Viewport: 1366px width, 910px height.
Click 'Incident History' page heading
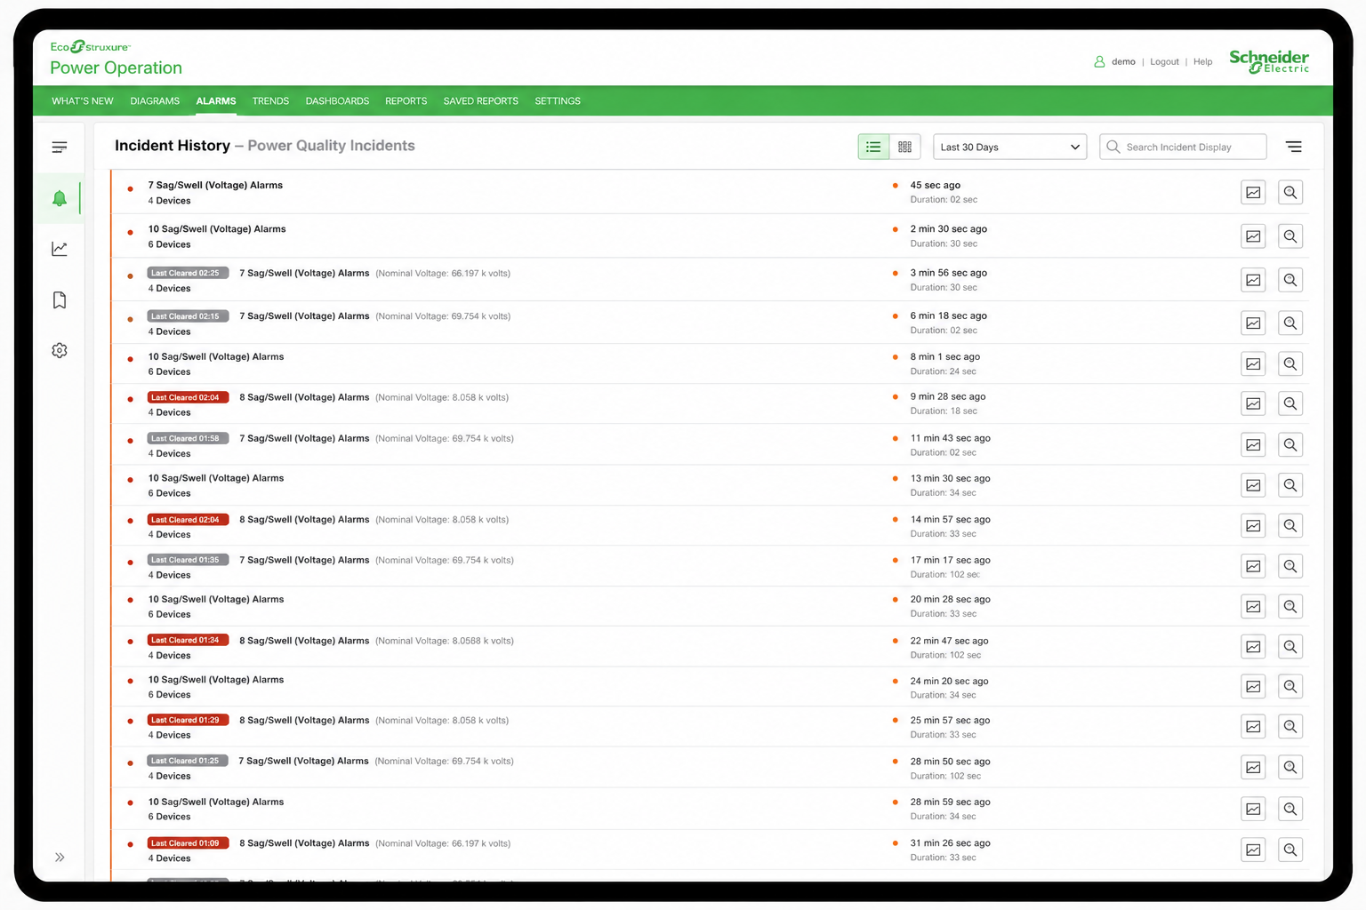(173, 146)
